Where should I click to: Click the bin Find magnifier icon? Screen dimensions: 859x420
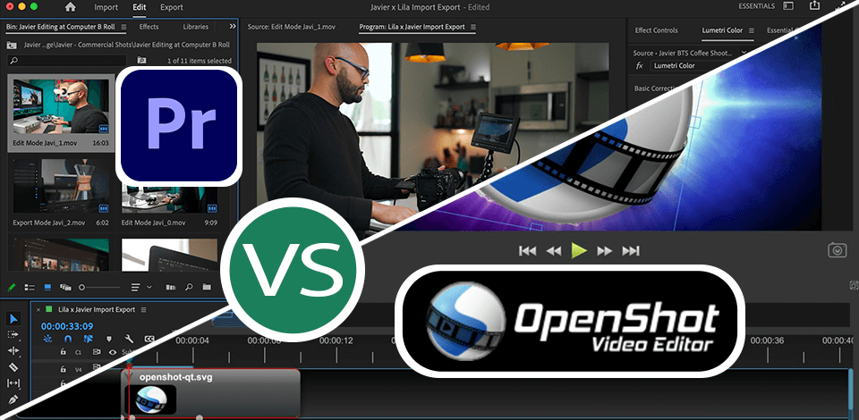[189, 287]
